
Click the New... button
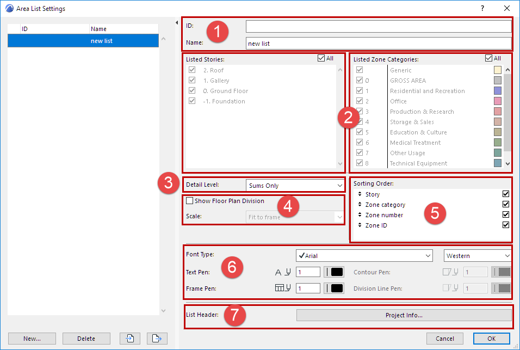click(x=32, y=339)
